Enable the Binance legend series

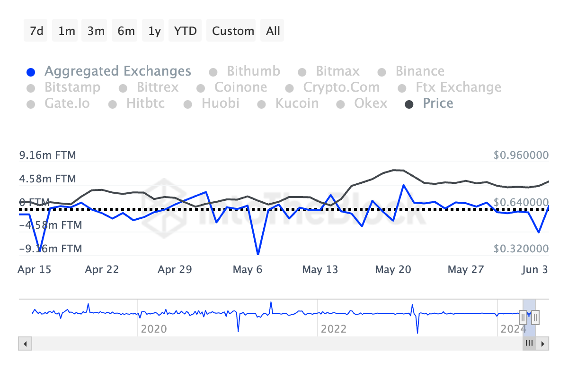[420, 71]
